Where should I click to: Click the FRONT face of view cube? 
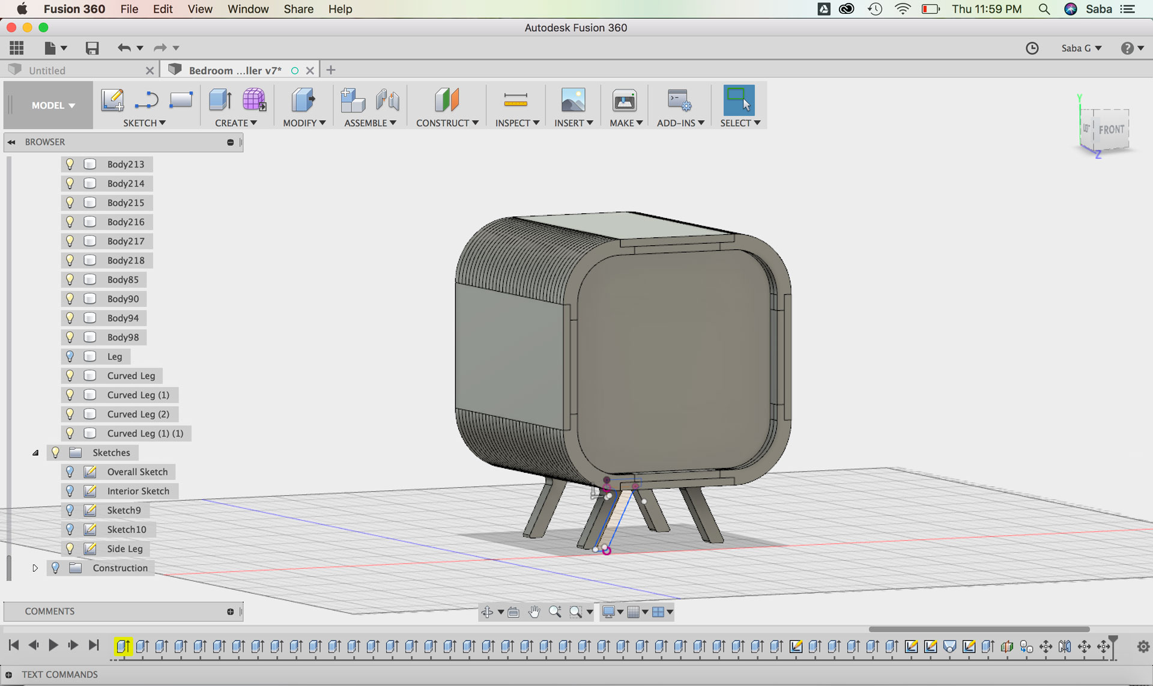click(x=1111, y=129)
